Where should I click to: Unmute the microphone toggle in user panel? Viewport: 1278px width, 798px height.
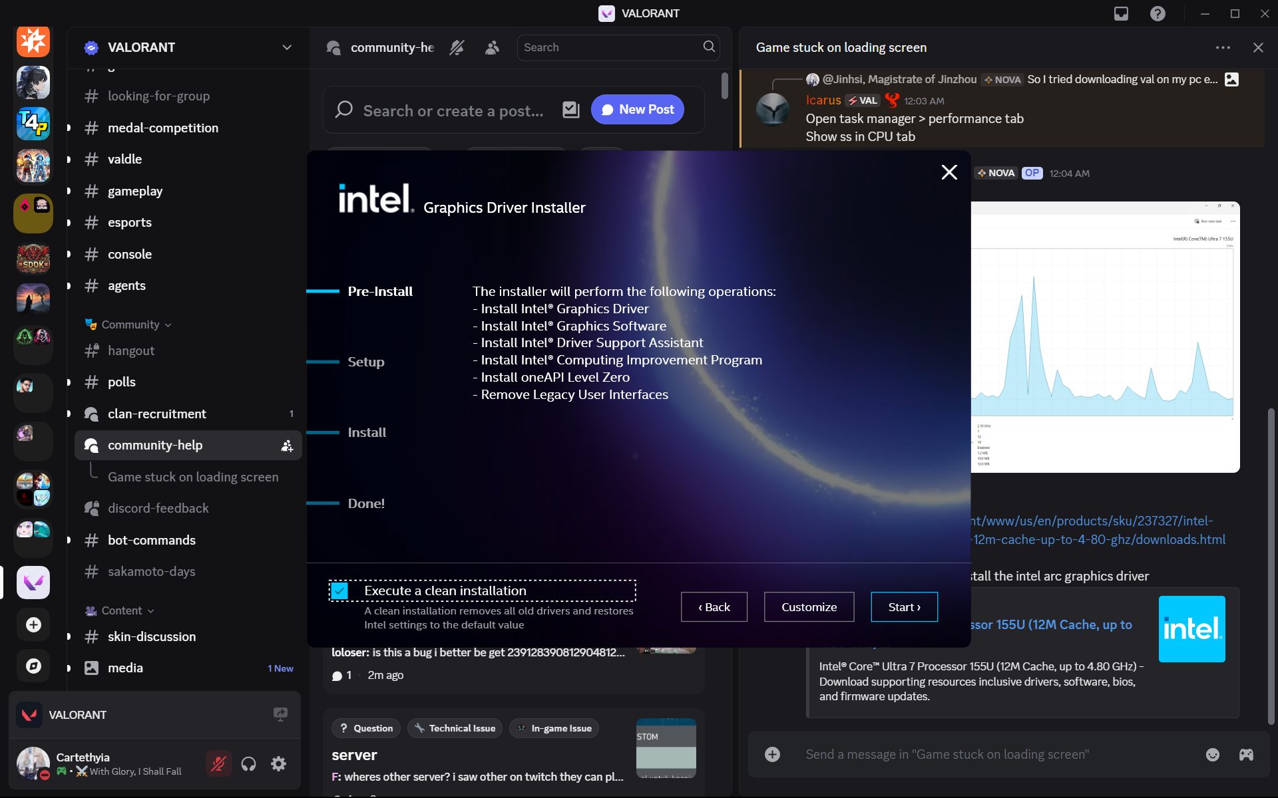pyautogui.click(x=218, y=763)
